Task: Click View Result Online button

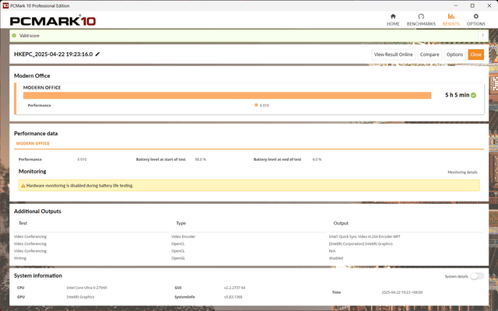Action: [x=393, y=54]
